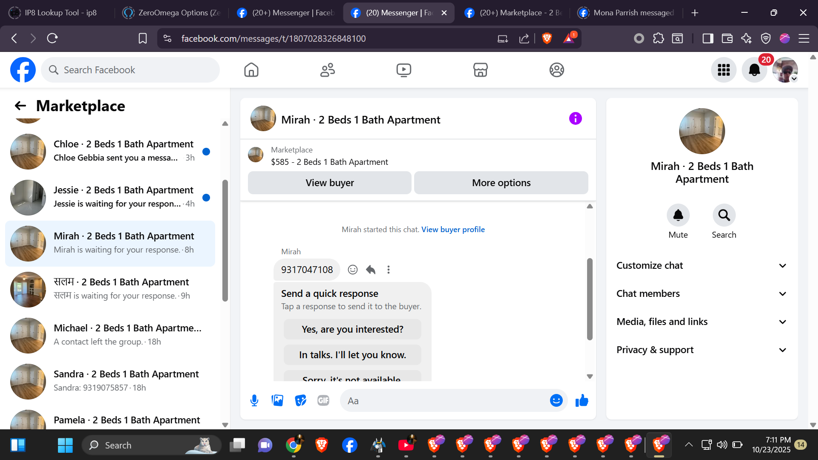Image resolution: width=818 pixels, height=460 pixels.
Task: Open the Facebook Marketplace tab icon
Action: pyautogui.click(x=480, y=70)
